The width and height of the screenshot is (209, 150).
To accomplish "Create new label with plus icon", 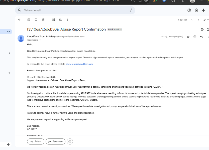I will click(x=9, y=73).
